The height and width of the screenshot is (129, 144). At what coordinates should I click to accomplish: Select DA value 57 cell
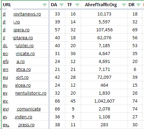[57, 30]
